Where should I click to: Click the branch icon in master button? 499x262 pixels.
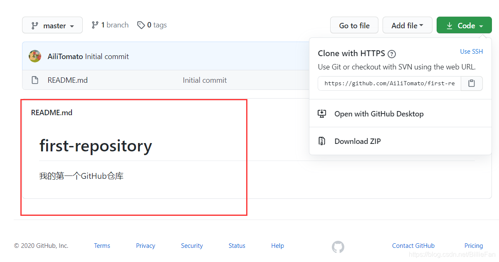(35, 26)
